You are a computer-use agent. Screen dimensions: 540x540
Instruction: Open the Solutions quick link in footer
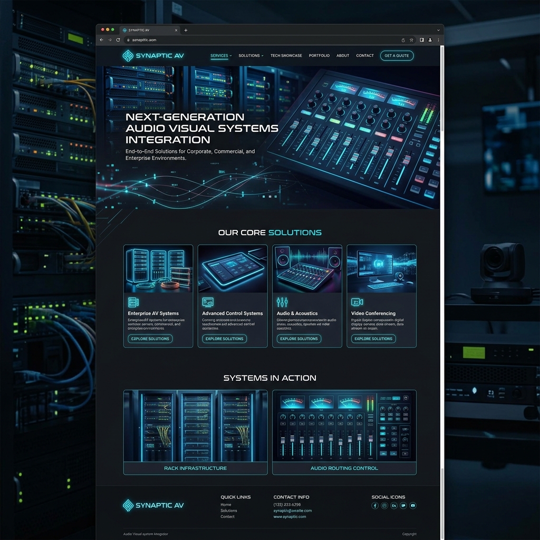pyautogui.click(x=229, y=510)
